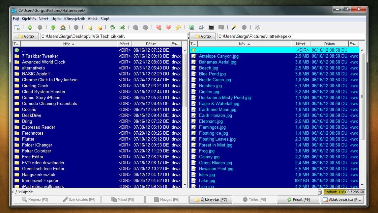
Task: Select Antelope Canyon.jpg file
Action: 274,56
